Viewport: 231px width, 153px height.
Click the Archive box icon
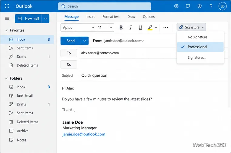11,131
